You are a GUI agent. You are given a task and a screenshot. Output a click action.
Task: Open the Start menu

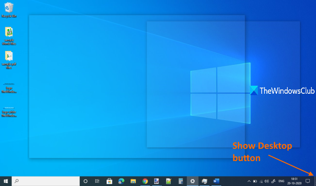6,181
